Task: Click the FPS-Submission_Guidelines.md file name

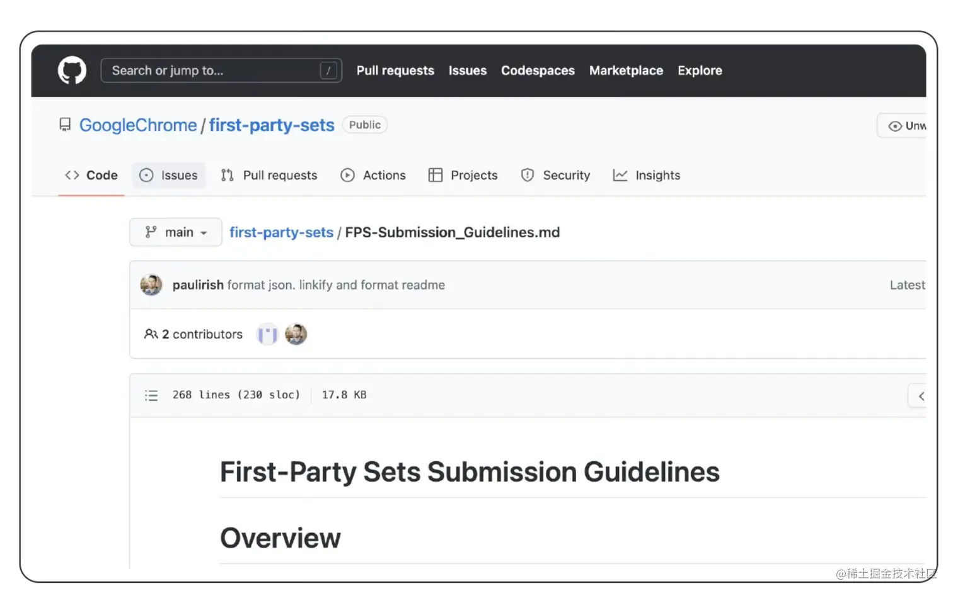Action: pyautogui.click(x=453, y=232)
